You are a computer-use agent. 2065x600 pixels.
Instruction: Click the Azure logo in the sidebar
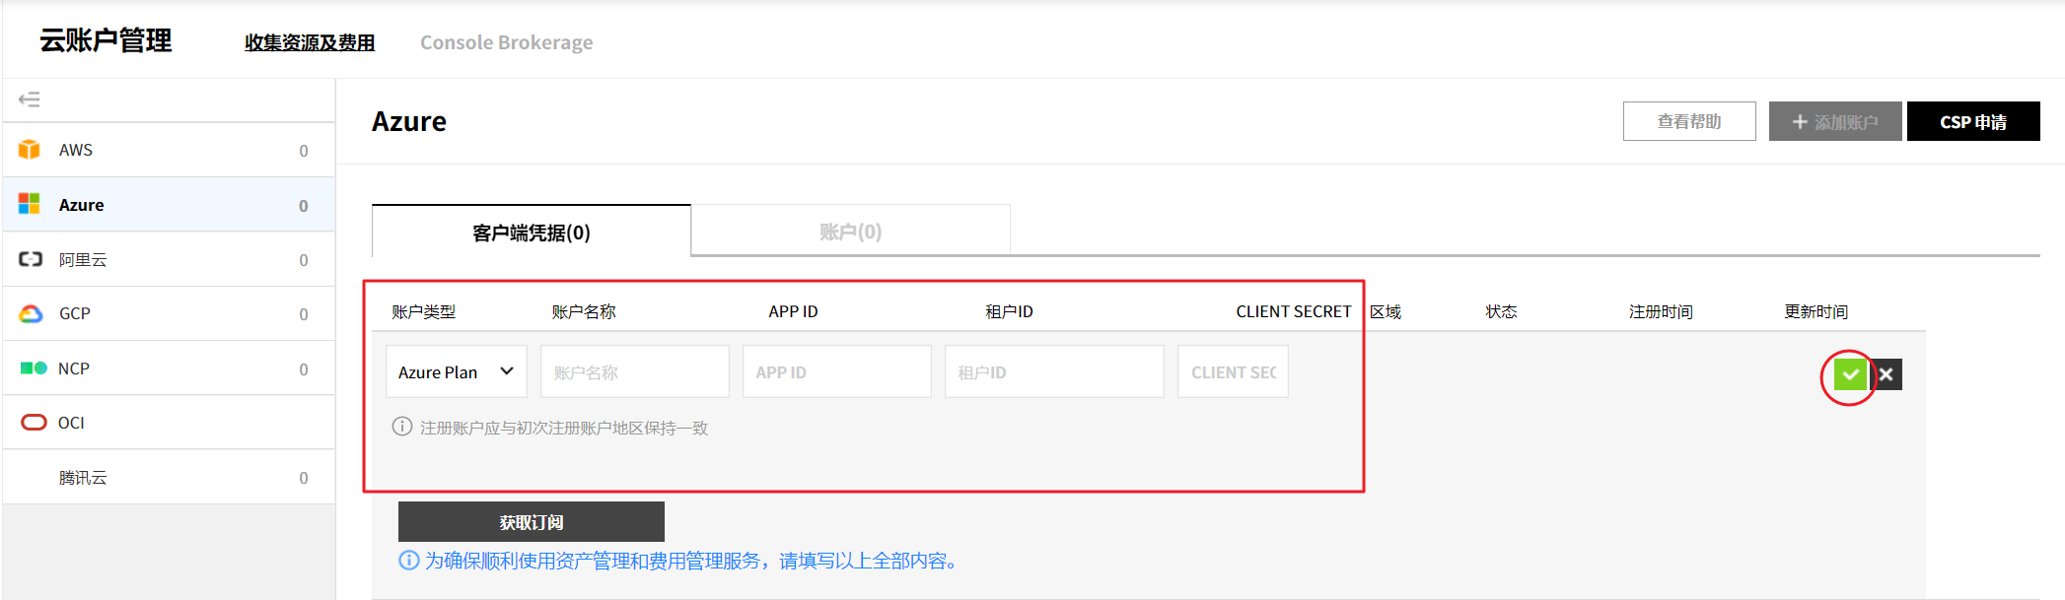(30, 205)
